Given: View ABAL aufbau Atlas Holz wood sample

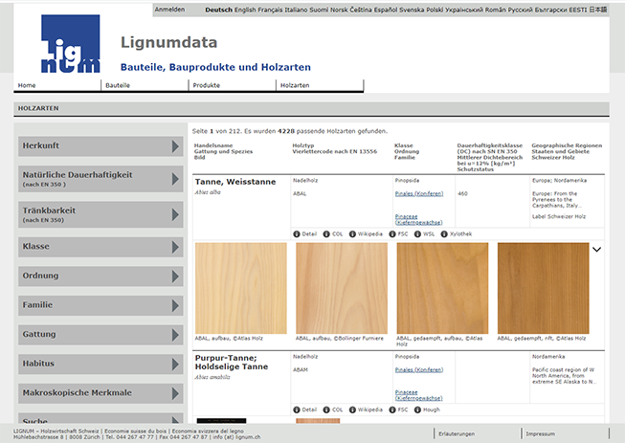Looking at the screenshot, I should click(241, 288).
